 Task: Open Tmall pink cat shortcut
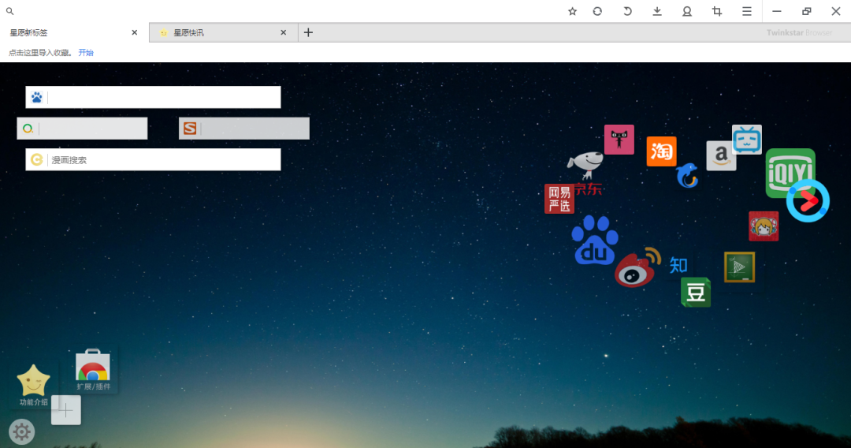619,140
